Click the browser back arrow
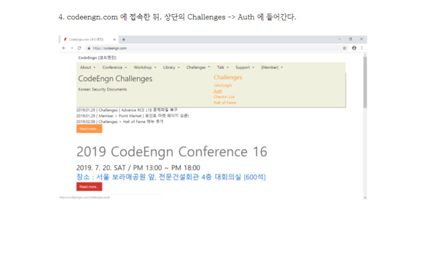The width and height of the screenshot is (421, 258). click(64, 48)
